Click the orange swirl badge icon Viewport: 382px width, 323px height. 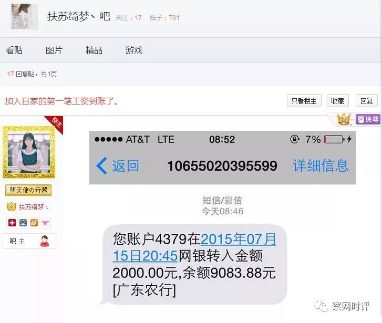click(34, 223)
